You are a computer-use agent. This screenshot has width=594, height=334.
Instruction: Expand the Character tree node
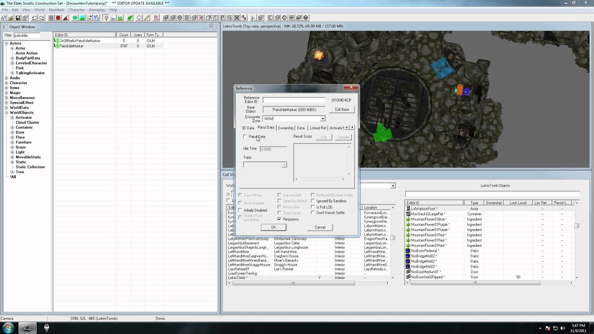coord(7,83)
